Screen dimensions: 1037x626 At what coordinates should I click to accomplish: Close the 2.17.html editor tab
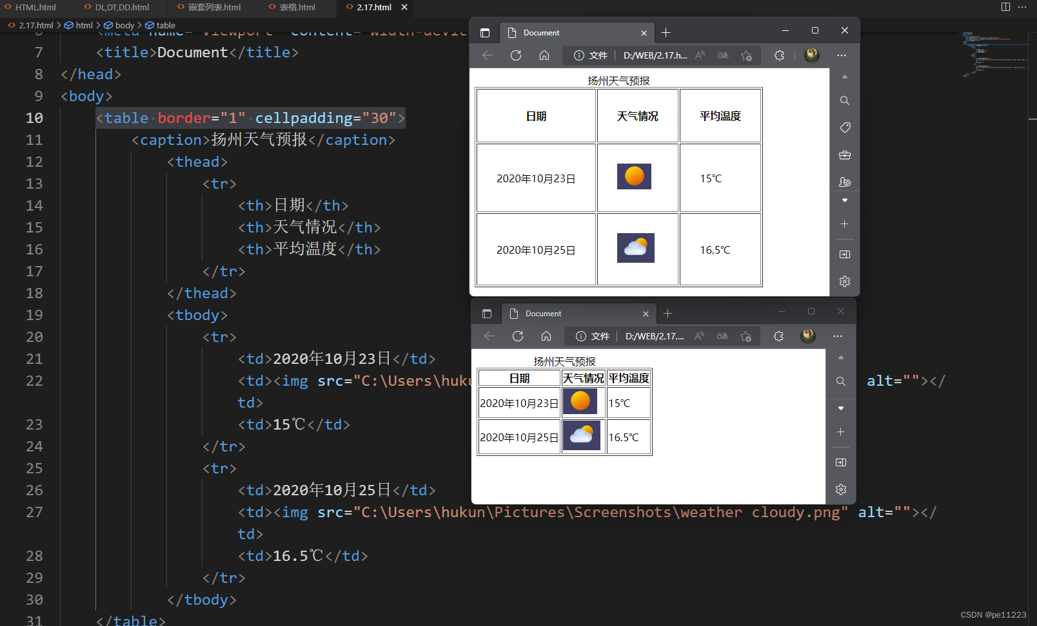coord(404,7)
